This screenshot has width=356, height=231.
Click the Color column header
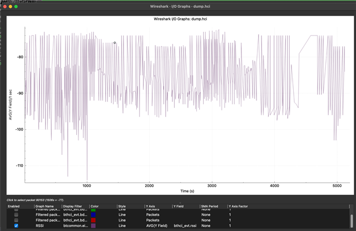(95, 207)
